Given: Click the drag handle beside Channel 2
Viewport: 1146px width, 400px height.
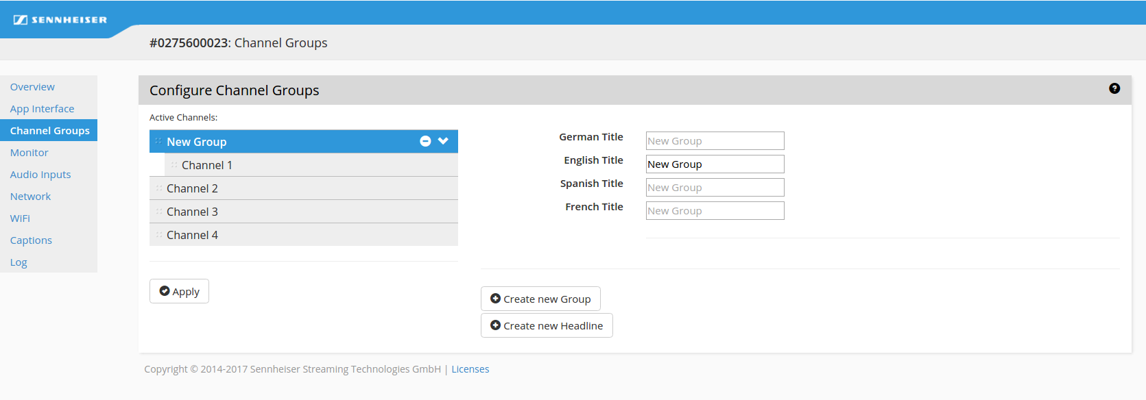Looking at the screenshot, I should (159, 188).
